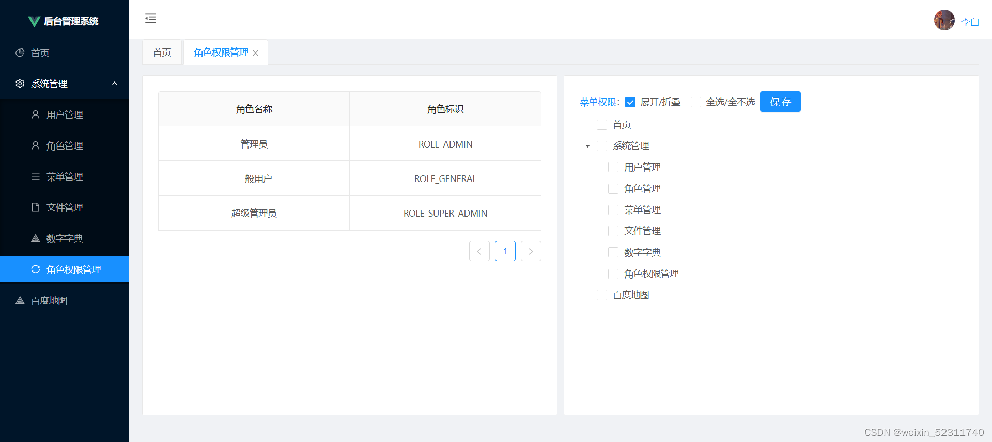The image size is (992, 442).
Task: Open 文件管理 in the sidebar
Action: tap(65, 207)
